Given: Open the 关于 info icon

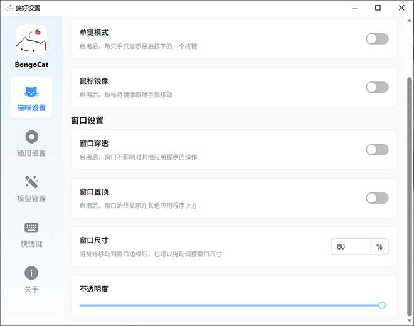Looking at the screenshot, I should coord(31,273).
